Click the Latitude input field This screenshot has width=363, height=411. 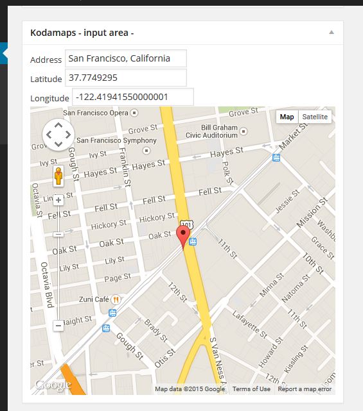[x=126, y=78]
